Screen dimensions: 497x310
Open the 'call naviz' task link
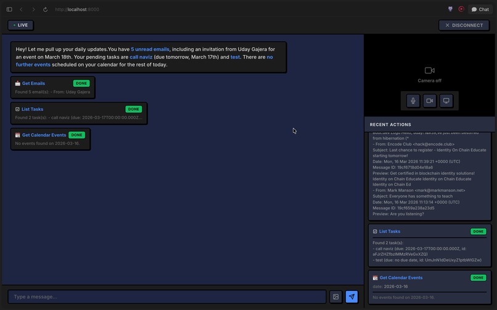pyautogui.click(x=141, y=57)
